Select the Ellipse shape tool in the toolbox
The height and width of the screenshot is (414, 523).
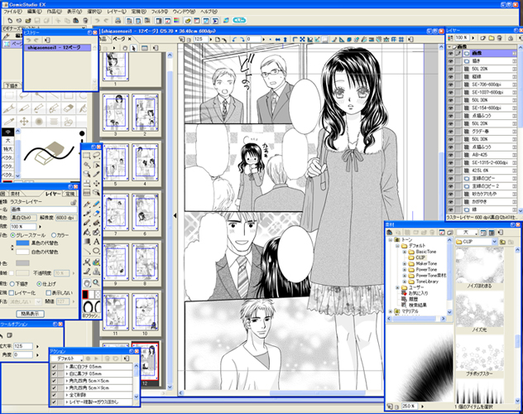pyautogui.click(x=96, y=251)
